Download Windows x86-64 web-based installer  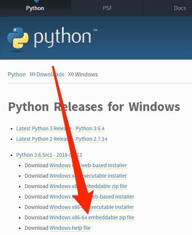click(x=92, y=197)
